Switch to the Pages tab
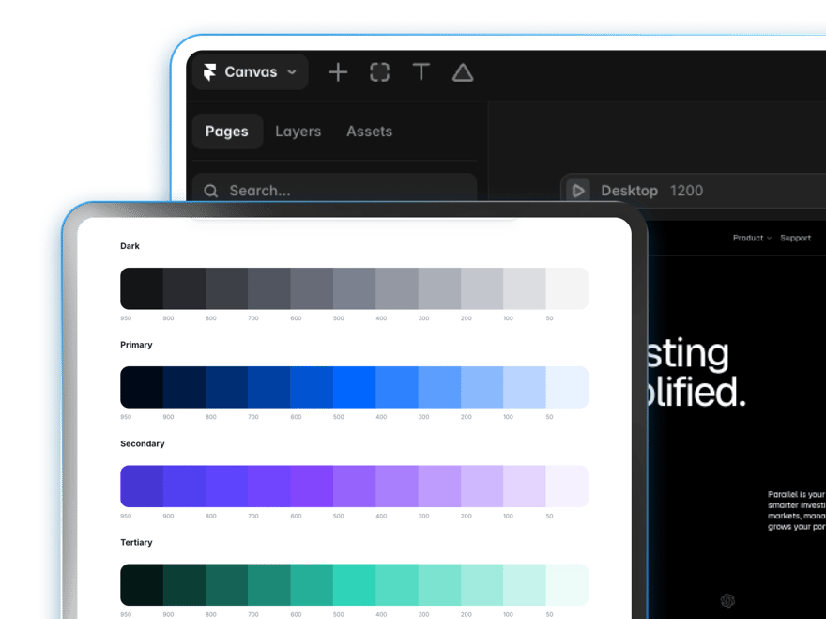The height and width of the screenshot is (619, 826). pos(227,132)
